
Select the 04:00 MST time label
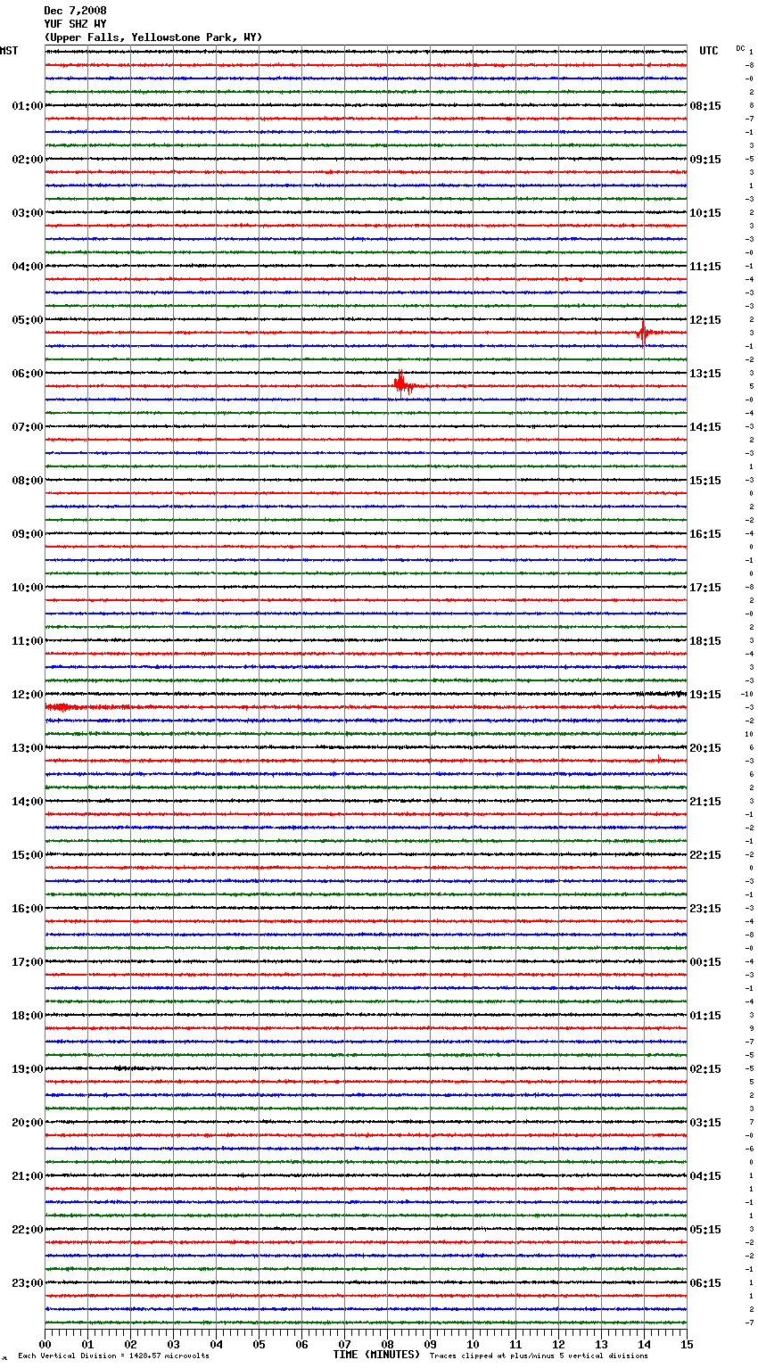tap(28, 267)
